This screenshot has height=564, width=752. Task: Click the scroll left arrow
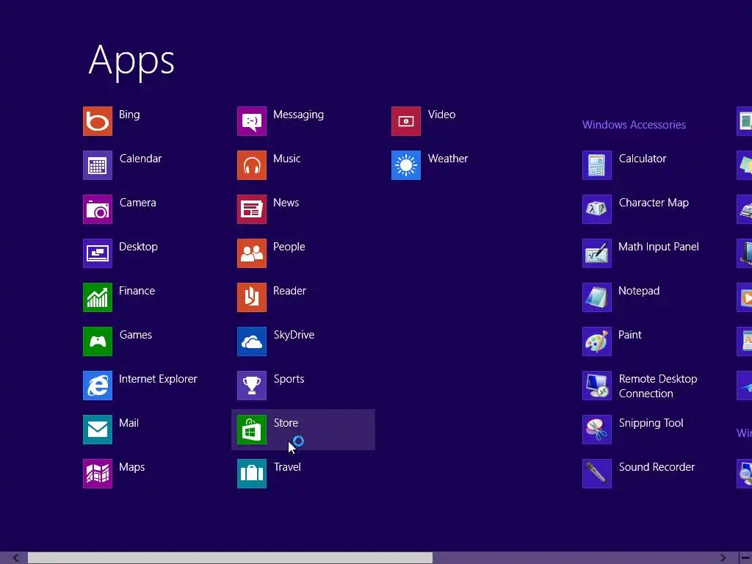pos(15,558)
